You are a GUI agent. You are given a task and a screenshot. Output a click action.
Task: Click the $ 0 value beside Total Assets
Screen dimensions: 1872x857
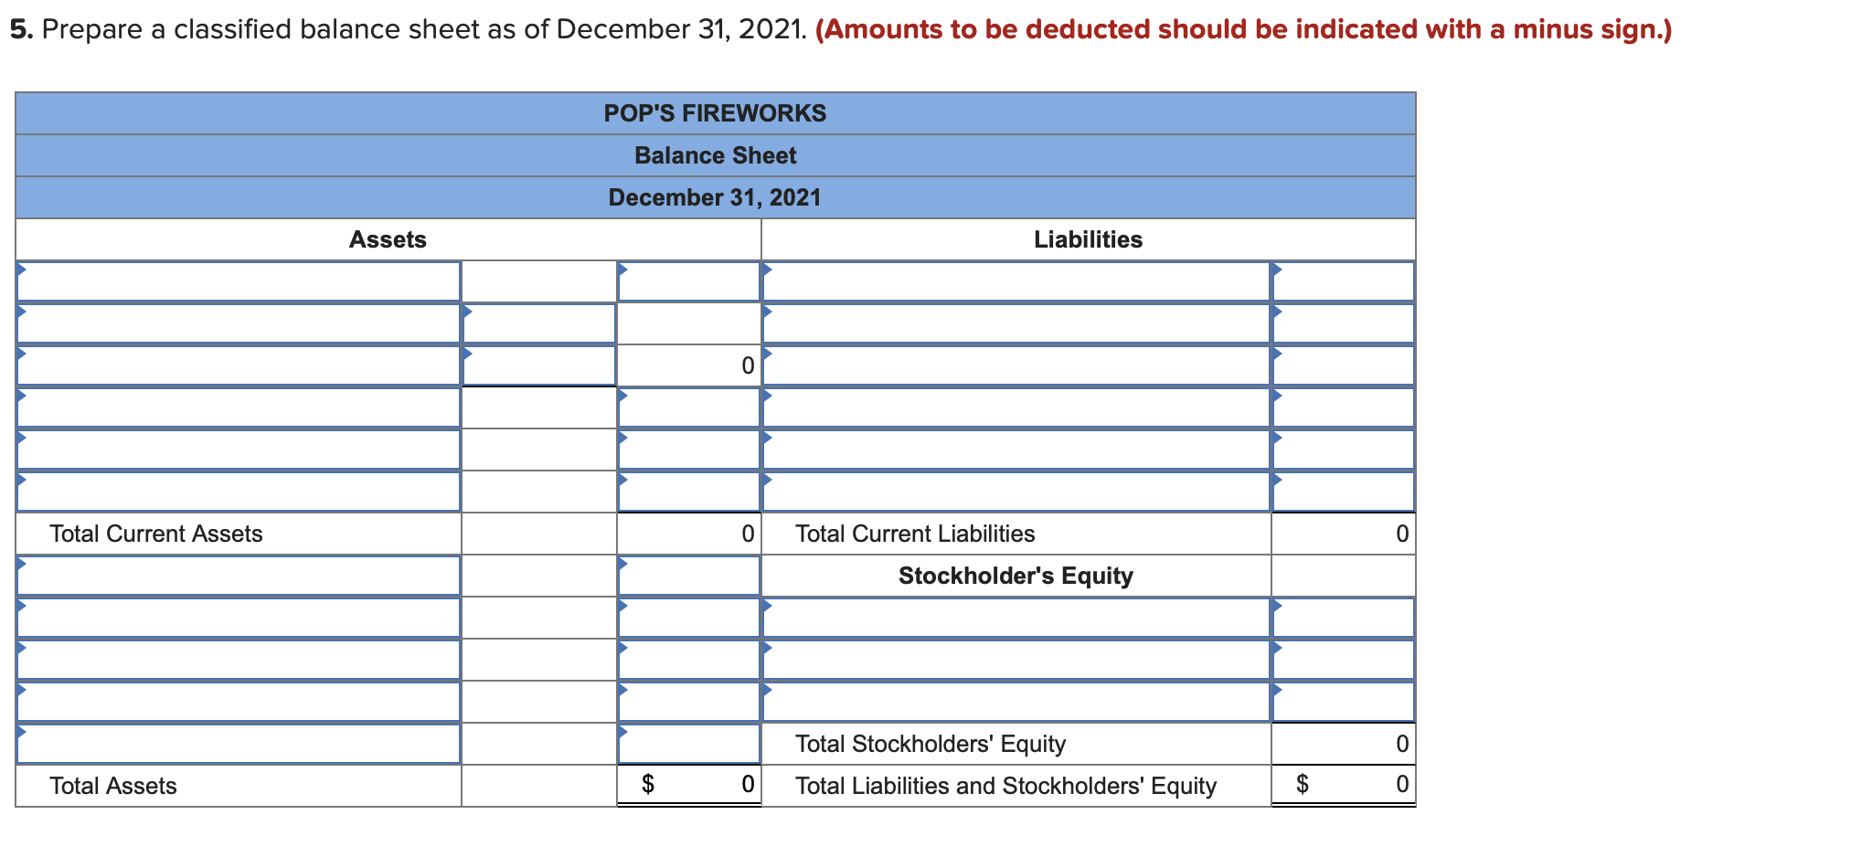tap(689, 785)
